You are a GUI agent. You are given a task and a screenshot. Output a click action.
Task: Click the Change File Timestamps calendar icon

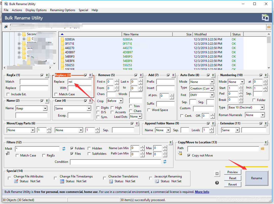62,181
